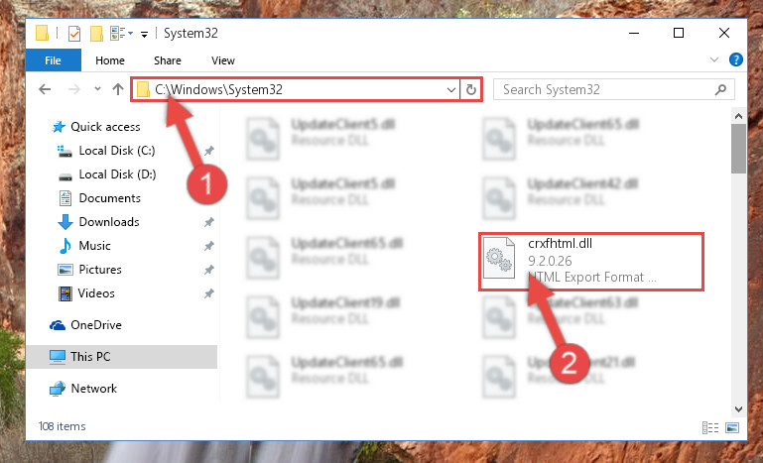Select Local Disk (D:) in sidebar
The height and width of the screenshot is (463, 763).
[x=117, y=174]
